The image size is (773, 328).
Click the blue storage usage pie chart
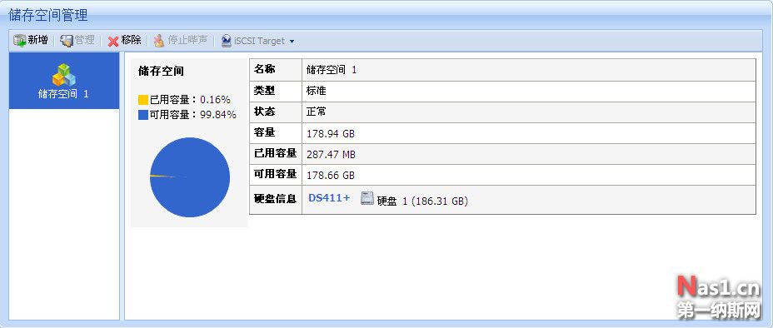(x=190, y=177)
